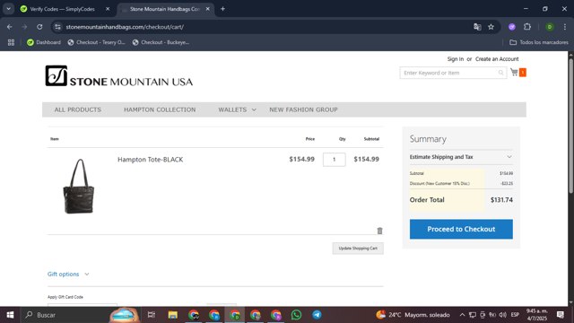Click the shopping cart icon in header

(514, 72)
